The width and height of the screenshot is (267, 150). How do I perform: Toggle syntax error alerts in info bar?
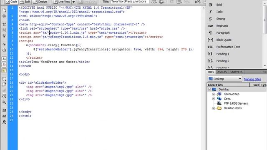[4, 70]
